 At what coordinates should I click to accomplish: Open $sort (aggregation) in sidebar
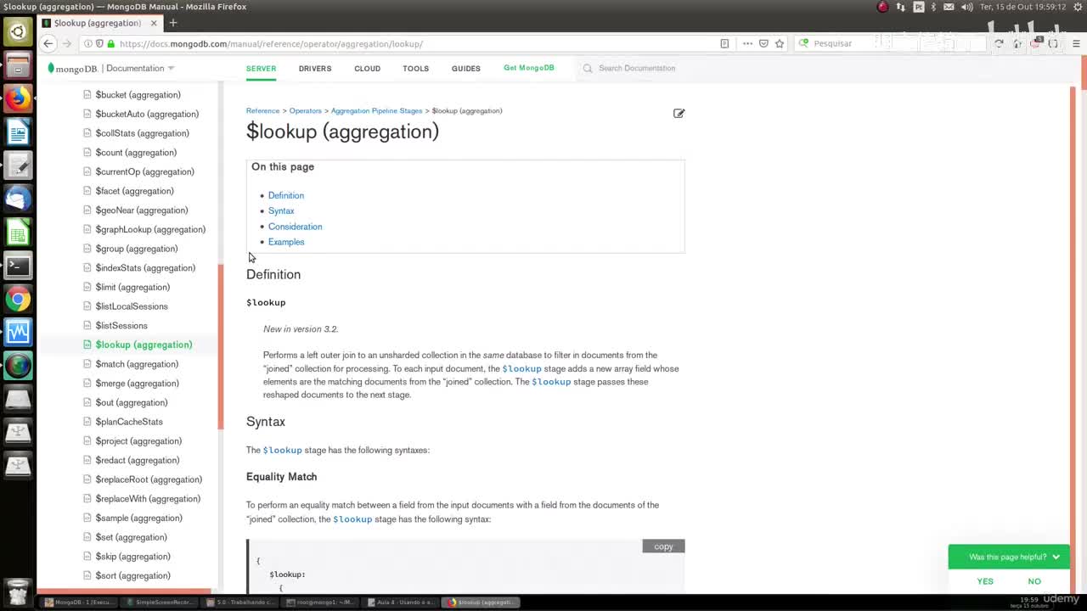pyautogui.click(x=132, y=575)
